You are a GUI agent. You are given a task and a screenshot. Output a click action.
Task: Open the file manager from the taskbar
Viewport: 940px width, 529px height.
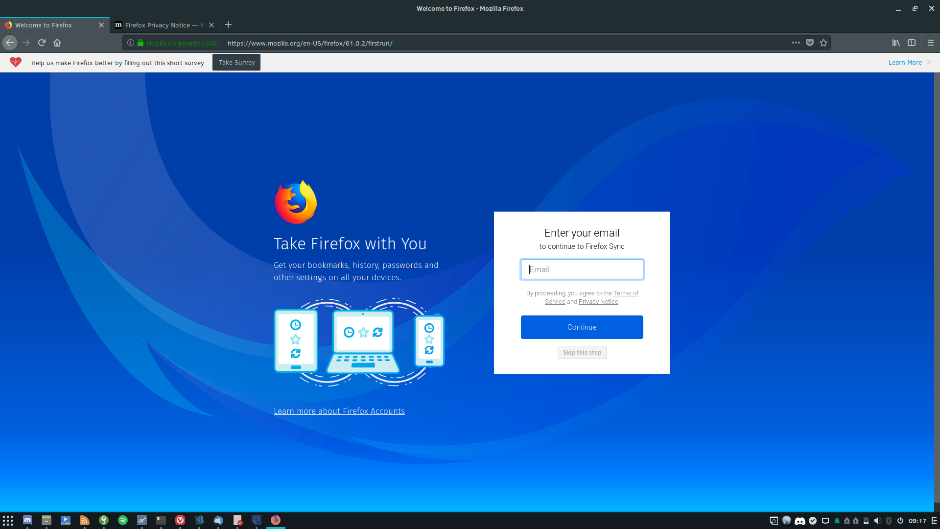pyautogui.click(x=47, y=520)
